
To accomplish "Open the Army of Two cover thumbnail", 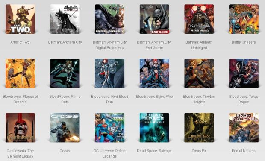I will [x=20, y=19].
